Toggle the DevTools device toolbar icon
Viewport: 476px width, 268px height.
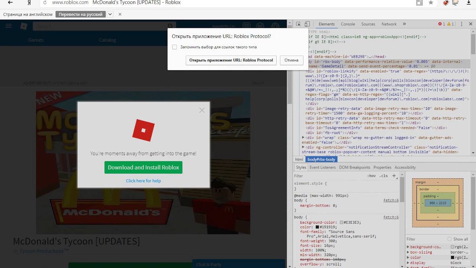pyautogui.click(x=307, y=24)
